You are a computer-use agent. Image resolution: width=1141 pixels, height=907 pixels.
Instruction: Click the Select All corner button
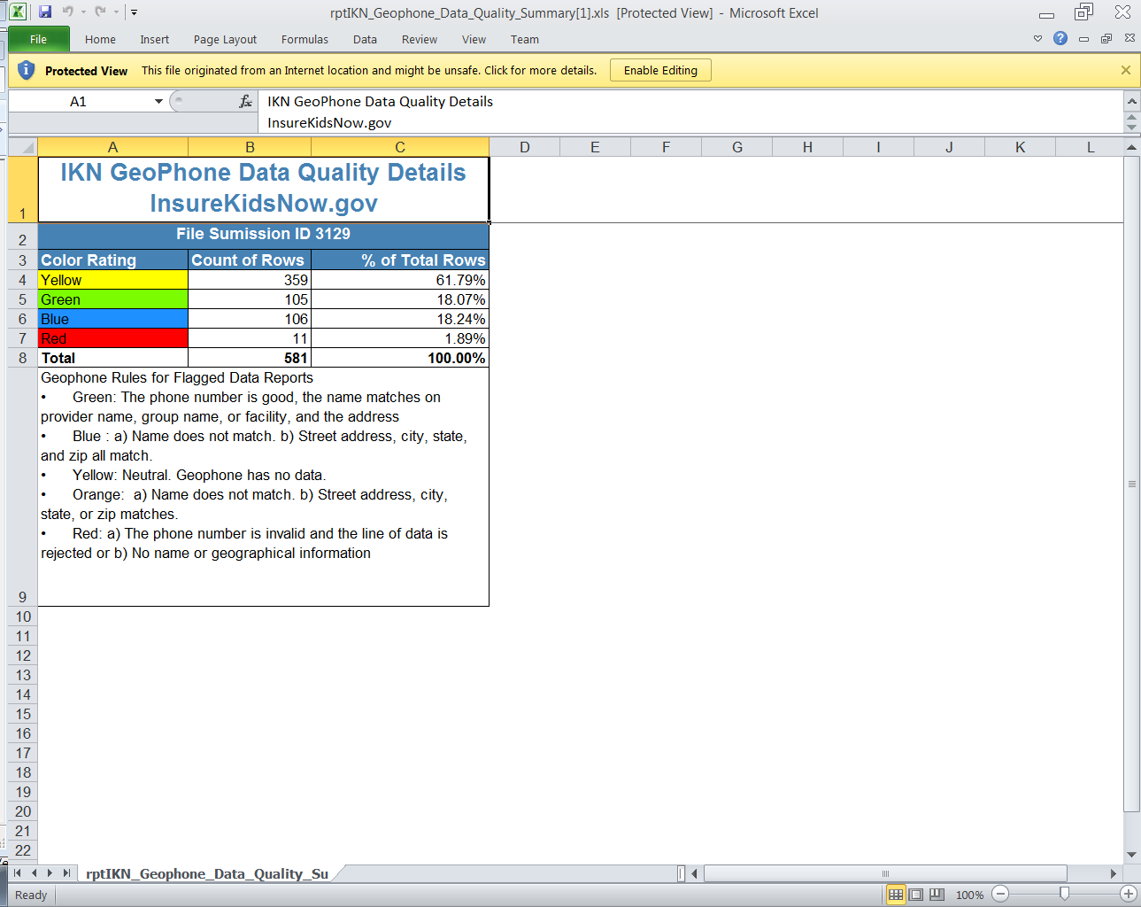coord(23,147)
